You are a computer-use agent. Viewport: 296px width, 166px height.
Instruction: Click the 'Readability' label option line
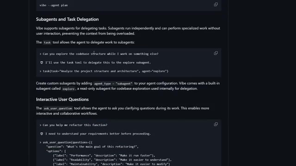pos(112,160)
